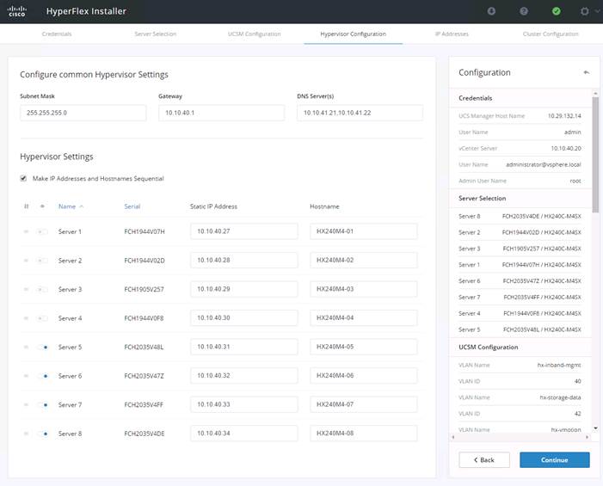The height and width of the screenshot is (486, 603).
Task: Toggle locator switch for Server 4
Action: [x=42, y=318]
